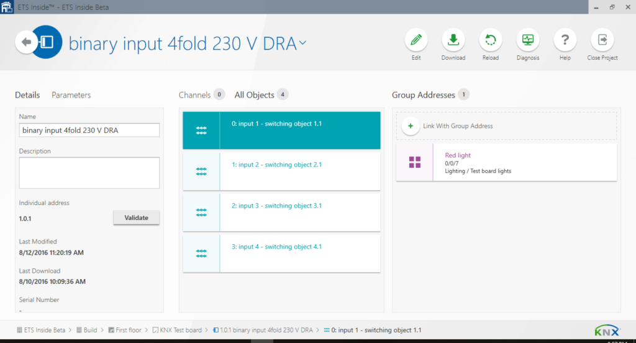Click the Name input field
This screenshot has height=343, width=636.
coord(89,130)
